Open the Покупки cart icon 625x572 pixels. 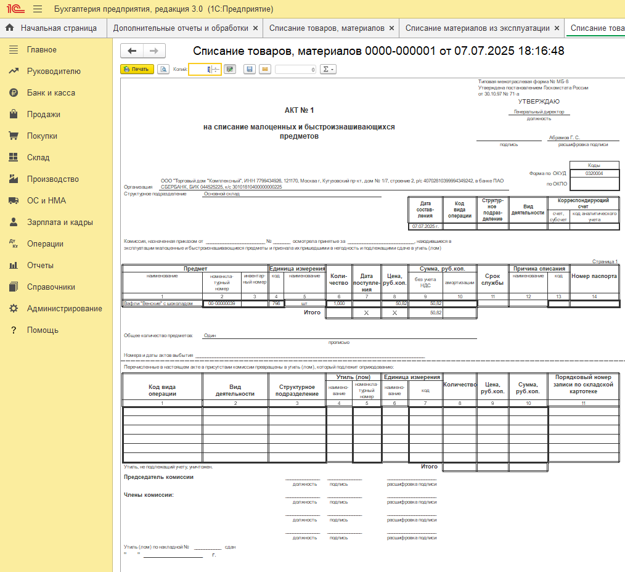pyautogui.click(x=14, y=136)
